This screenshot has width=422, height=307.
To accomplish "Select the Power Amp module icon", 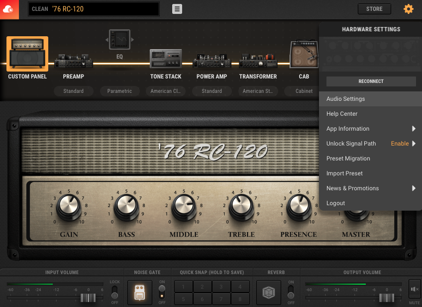I will pyautogui.click(x=211, y=61).
